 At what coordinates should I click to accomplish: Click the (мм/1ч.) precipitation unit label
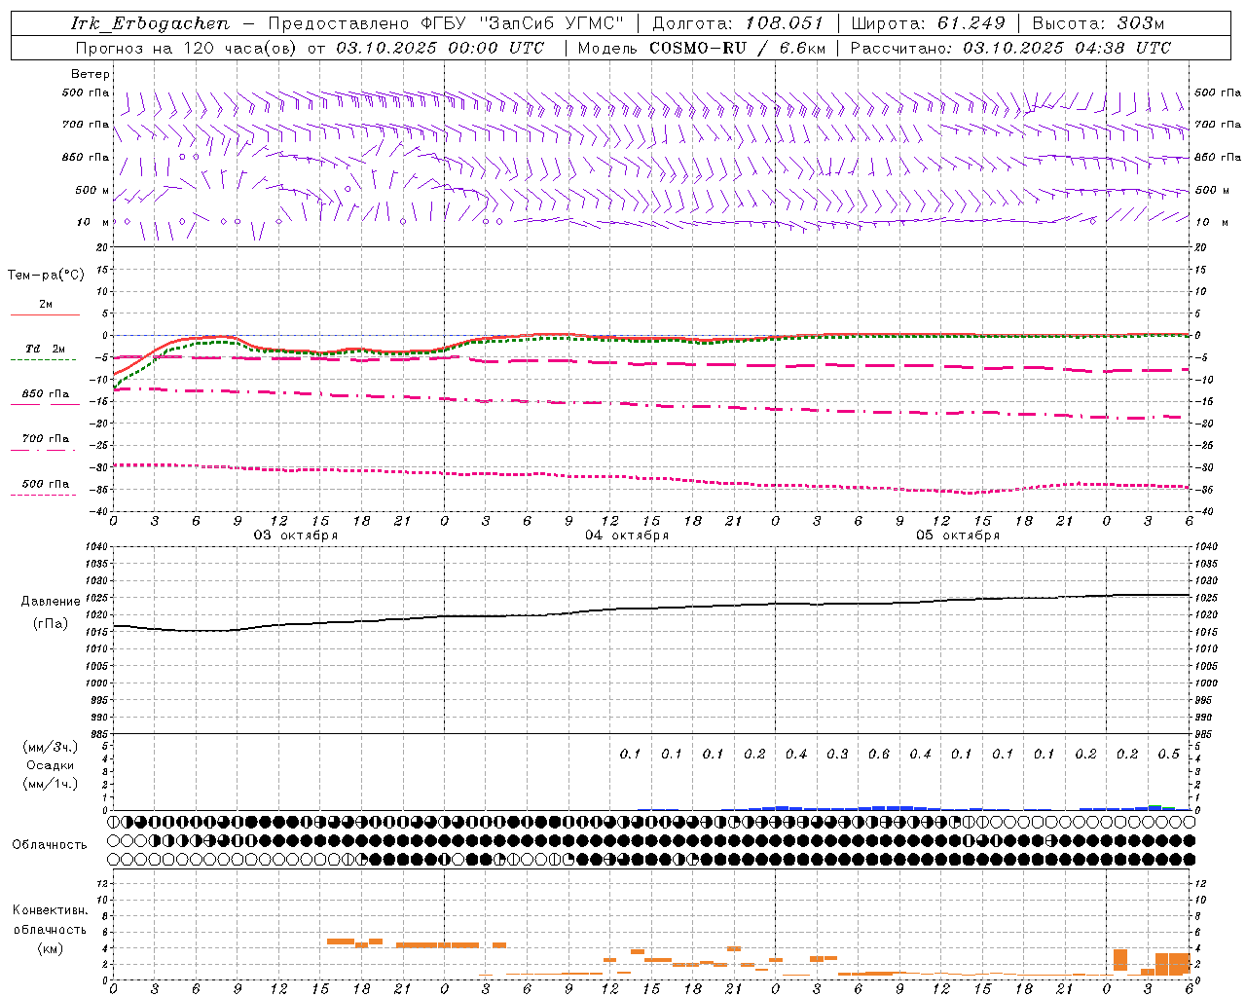click(51, 784)
